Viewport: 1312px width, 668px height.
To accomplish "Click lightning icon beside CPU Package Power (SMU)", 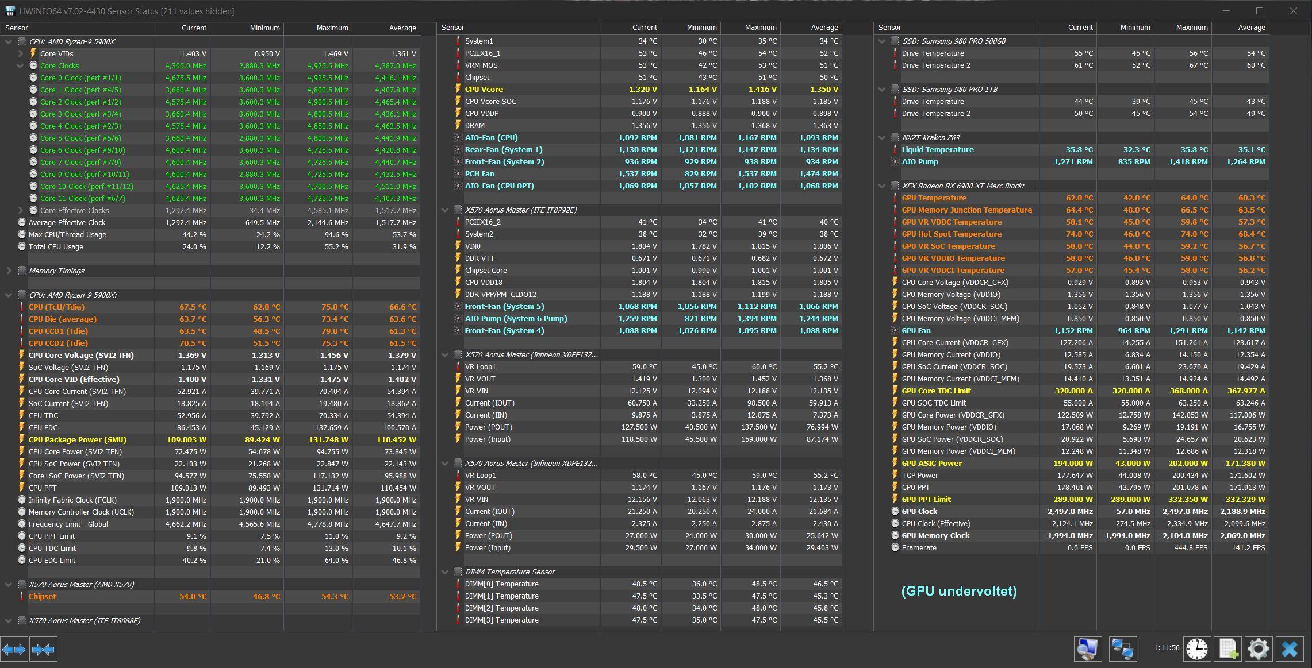I will (22, 439).
